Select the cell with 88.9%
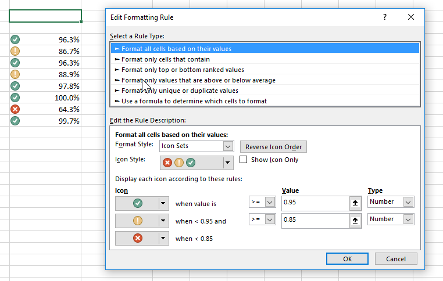Screen dimensions: 443x281 tap(45, 74)
